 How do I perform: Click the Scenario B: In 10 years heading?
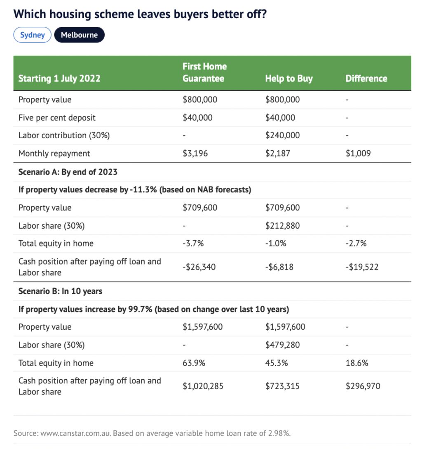[60, 291]
